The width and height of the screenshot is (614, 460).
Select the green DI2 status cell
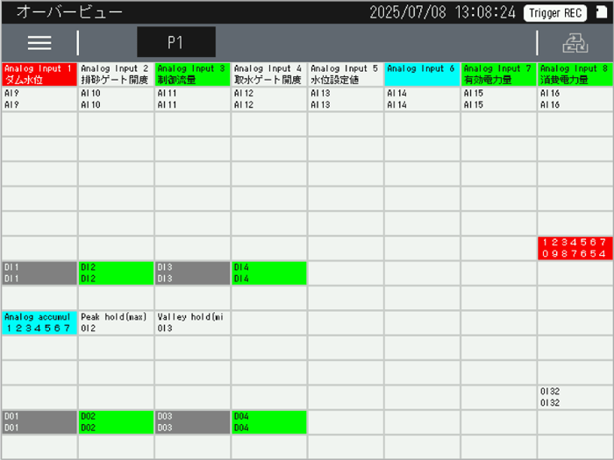point(116,272)
